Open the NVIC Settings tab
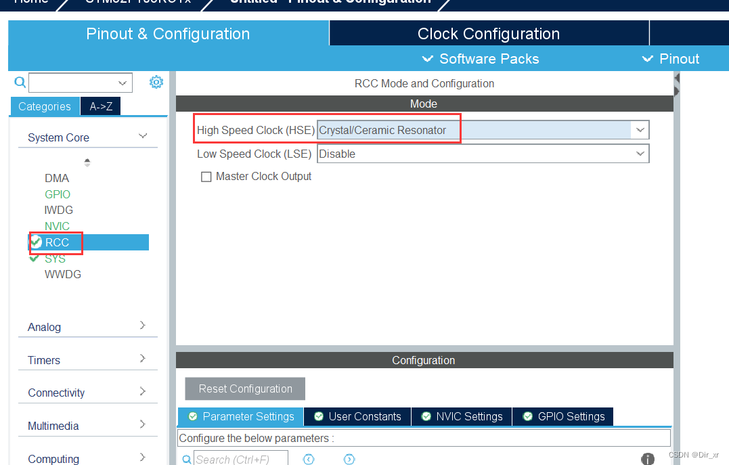This screenshot has height=465, width=729. coord(462,417)
